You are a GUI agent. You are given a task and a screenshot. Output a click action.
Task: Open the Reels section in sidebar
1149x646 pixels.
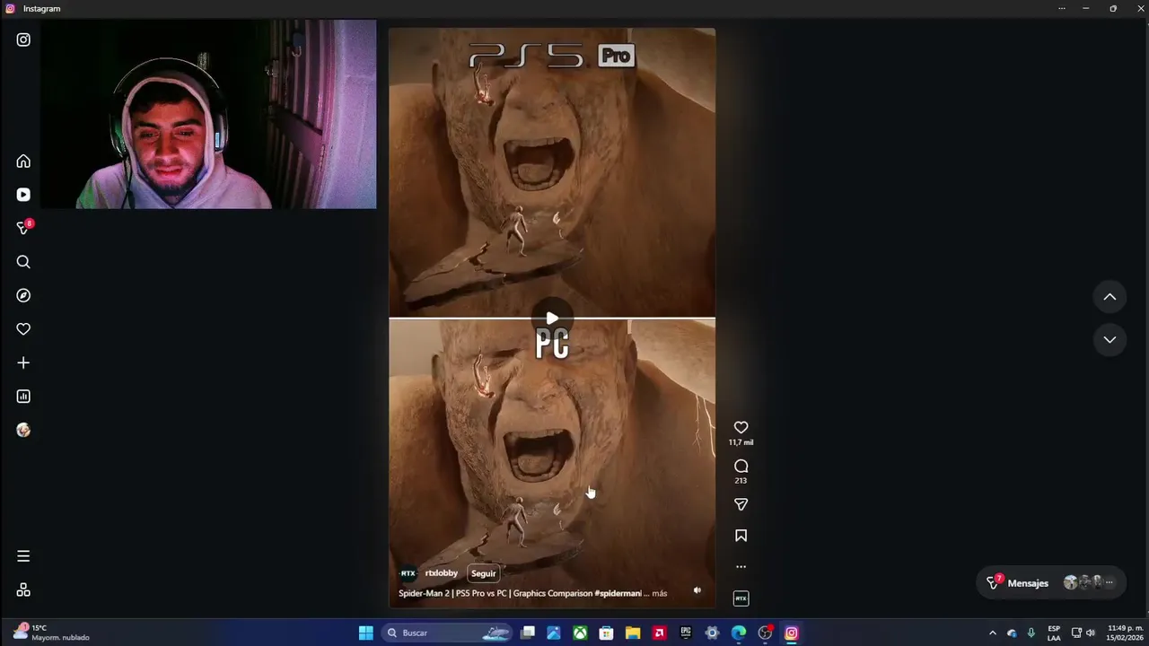point(23,195)
